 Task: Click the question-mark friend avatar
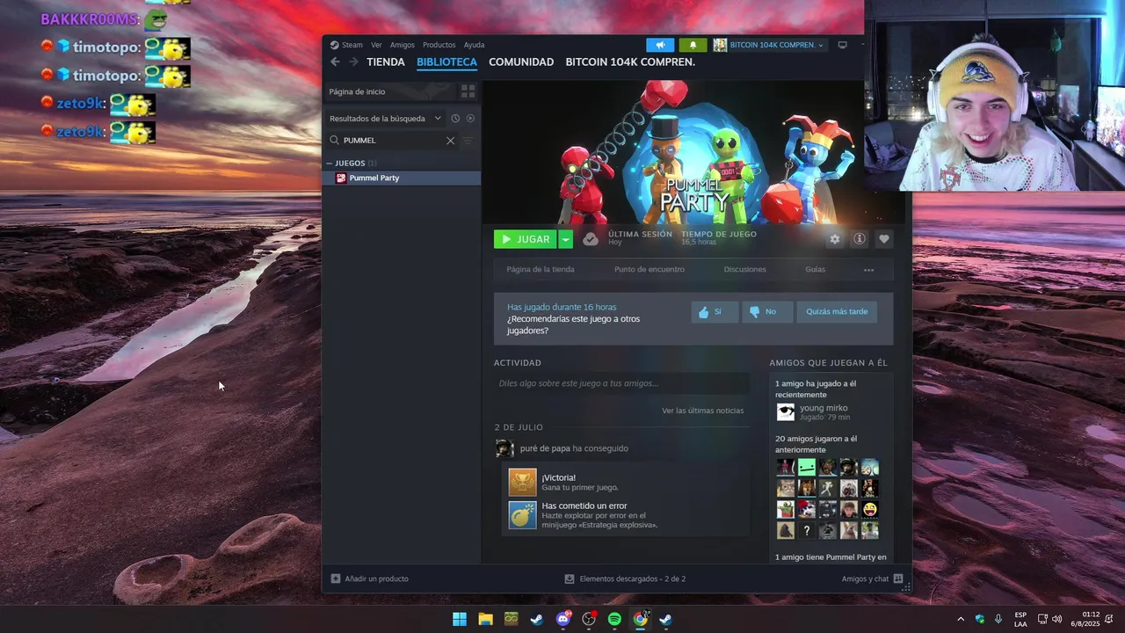point(806,530)
